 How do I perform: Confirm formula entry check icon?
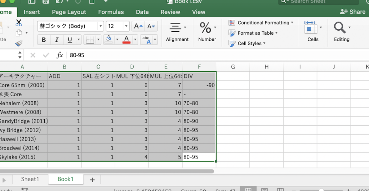(x=46, y=55)
